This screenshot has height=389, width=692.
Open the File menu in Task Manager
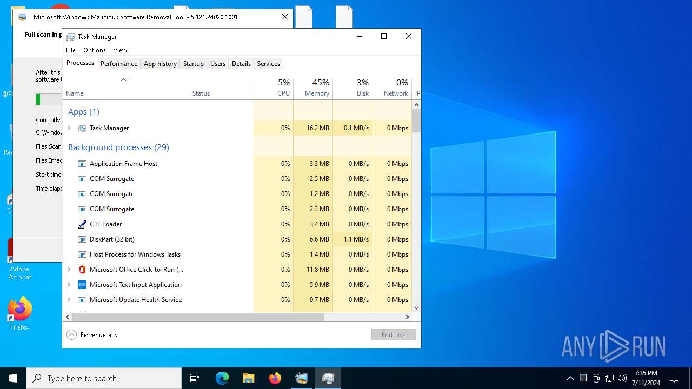[71, 50]
